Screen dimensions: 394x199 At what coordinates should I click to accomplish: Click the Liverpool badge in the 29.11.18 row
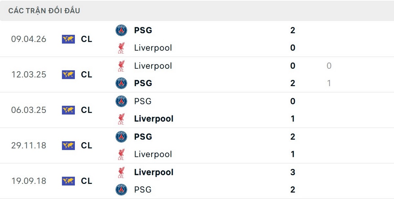[x=121, y=154]
